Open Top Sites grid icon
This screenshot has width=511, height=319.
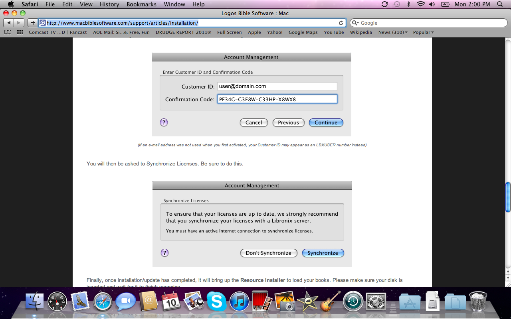pyautogui.click(x=20, y=32)
